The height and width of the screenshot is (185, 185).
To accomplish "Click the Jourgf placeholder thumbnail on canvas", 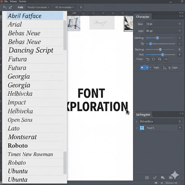I will [x=102, y=23].
